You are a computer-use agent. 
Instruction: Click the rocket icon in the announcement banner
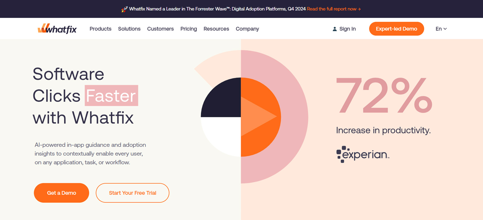tap(124, 9)
